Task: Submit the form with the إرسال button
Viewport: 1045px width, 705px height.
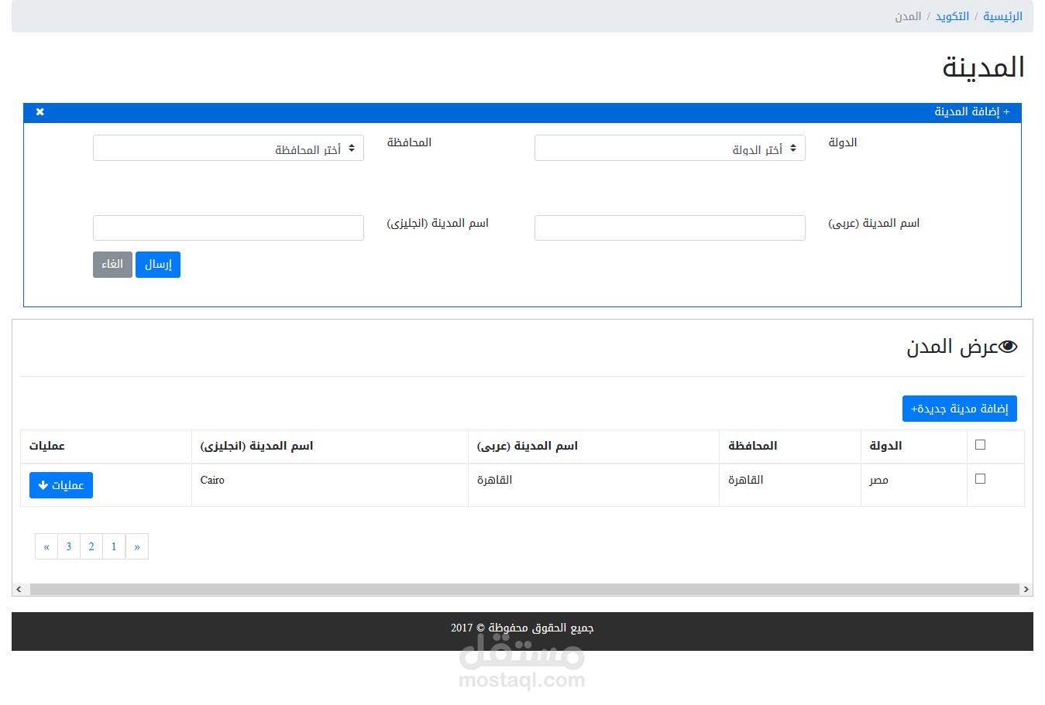Action: [x=158, y=265]
